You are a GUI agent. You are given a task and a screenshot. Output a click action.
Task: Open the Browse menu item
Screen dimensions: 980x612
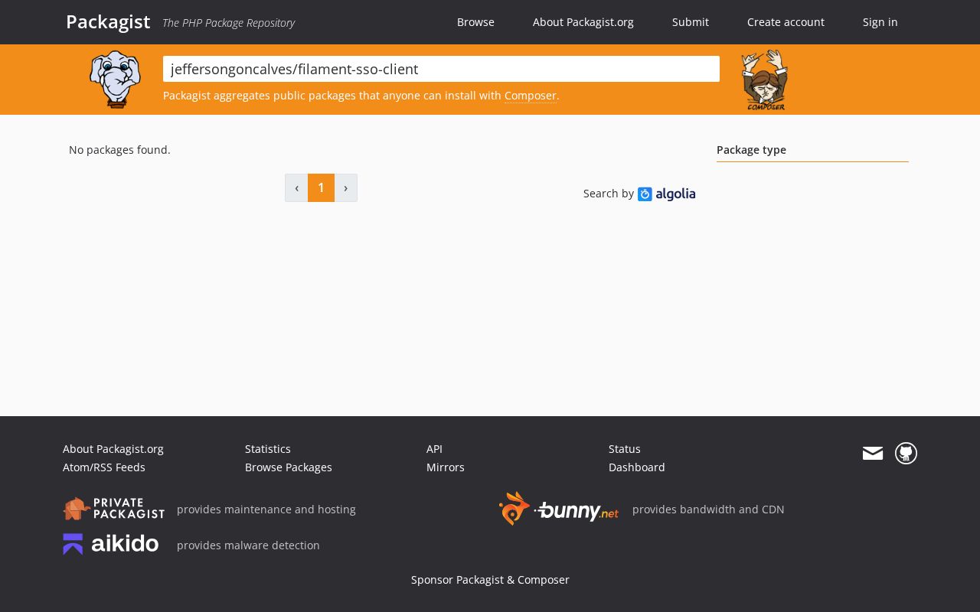(475, 22)
